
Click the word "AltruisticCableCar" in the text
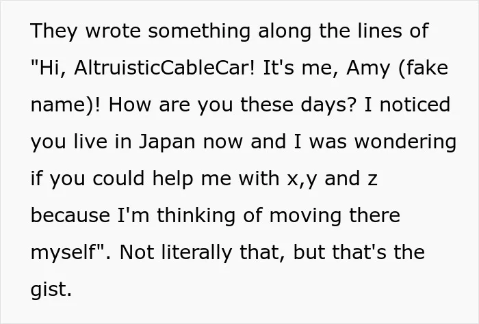pos(164,68)
